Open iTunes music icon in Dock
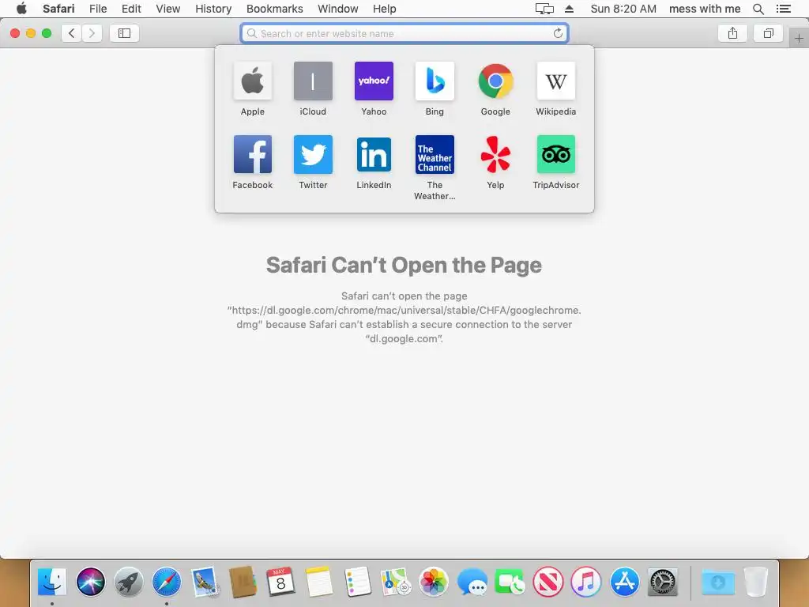 coord(586,582)
